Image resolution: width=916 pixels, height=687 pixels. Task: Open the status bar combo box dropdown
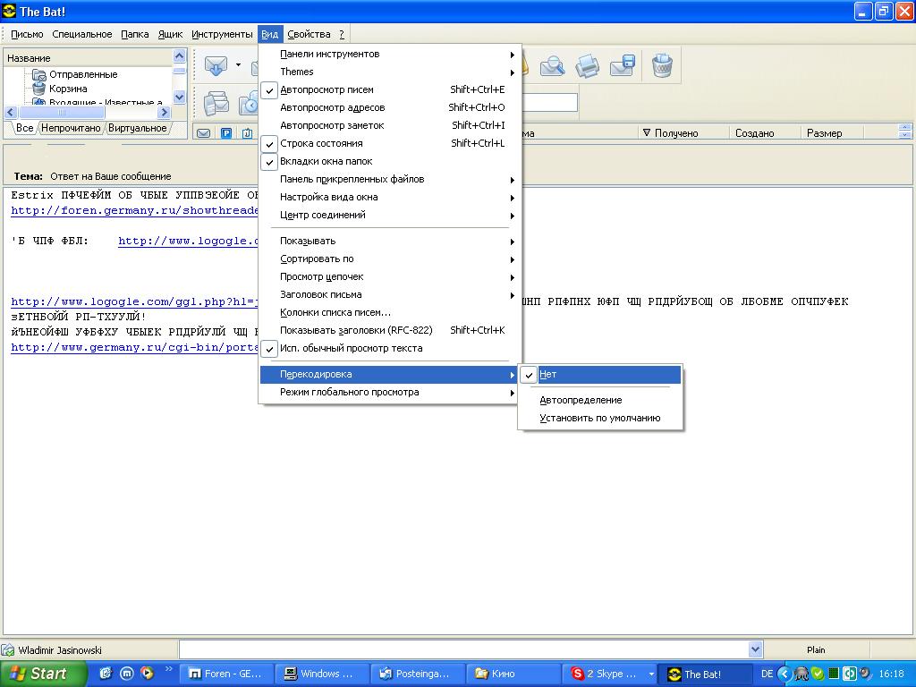(x=755, y=649)
